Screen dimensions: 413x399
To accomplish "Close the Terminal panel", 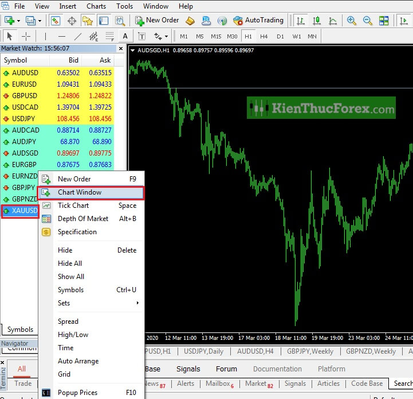I will [2, 363].
